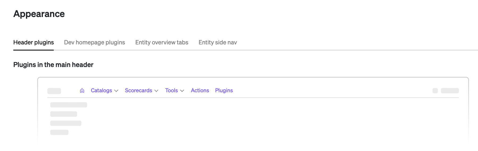Click the Tools menu label

tap(171, 91)
